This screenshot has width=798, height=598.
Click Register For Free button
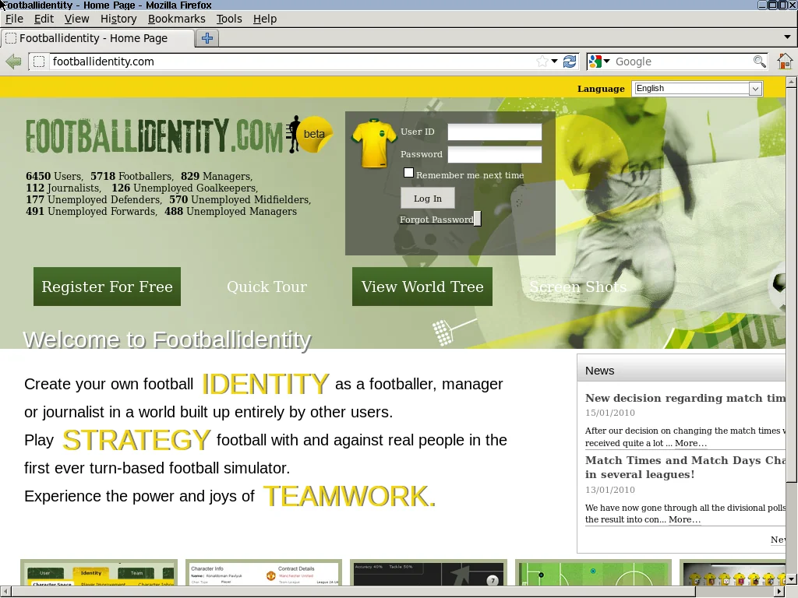click(x=107, y=287)
